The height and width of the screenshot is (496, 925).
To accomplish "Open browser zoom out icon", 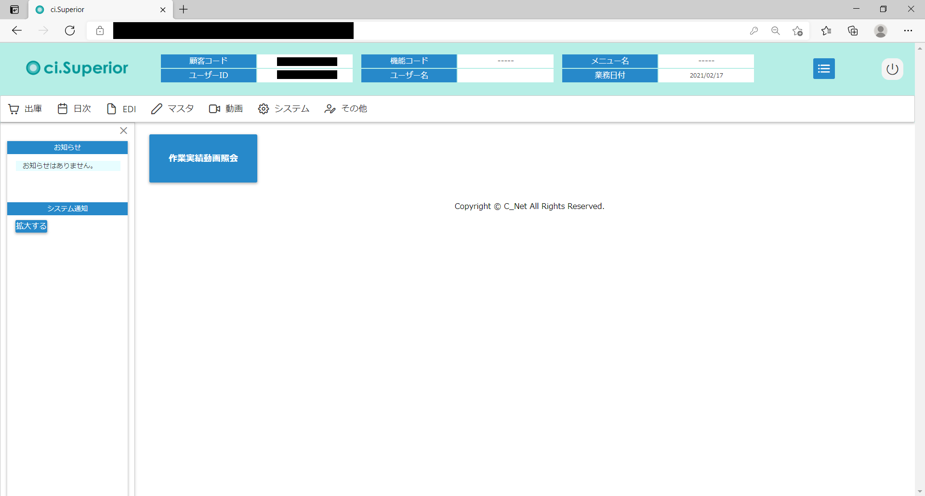I will (776, 31).
